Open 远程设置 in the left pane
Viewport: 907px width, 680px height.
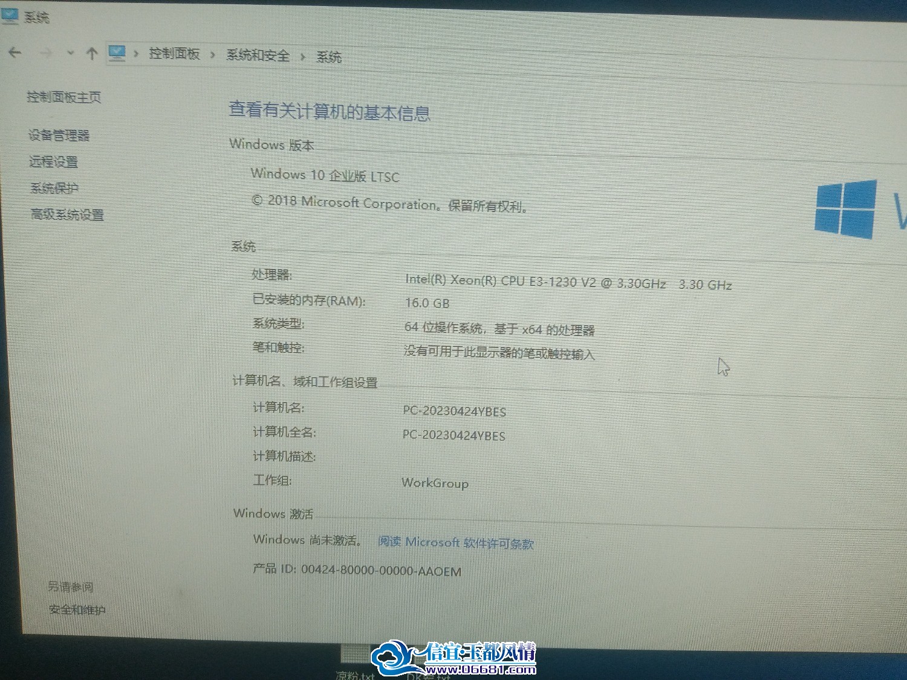(54, 162)
